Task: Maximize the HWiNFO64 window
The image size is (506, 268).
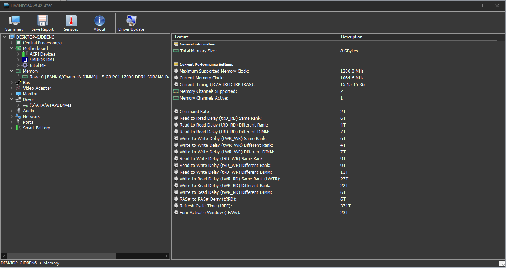Action: pyautogui.click(x=481, y=6)
